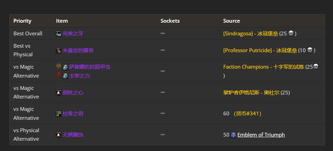Image resolution: width=333 pixels, height=151 pixels.
Task: Click the 主宰之力 item icon
Action: [65, 76]
